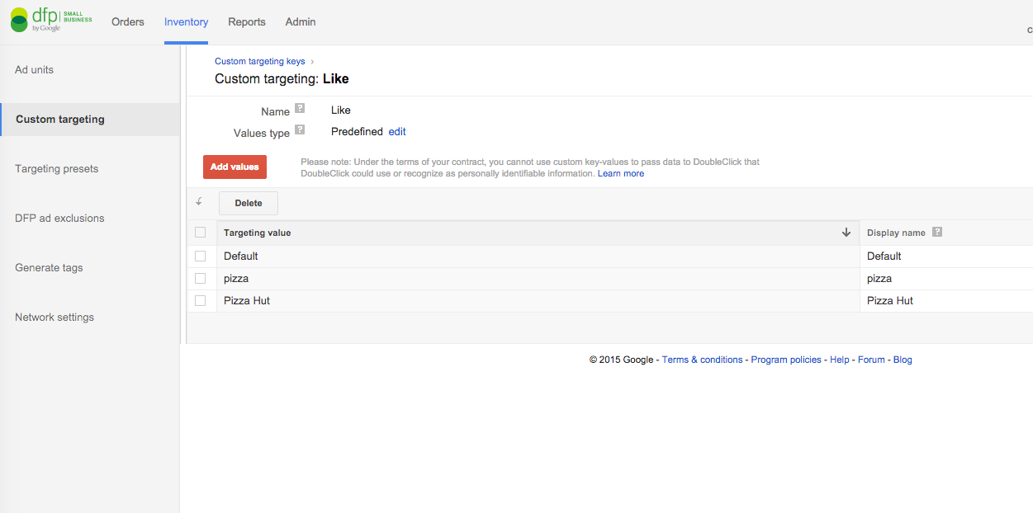Click the Display name help icon

point(937,232)
